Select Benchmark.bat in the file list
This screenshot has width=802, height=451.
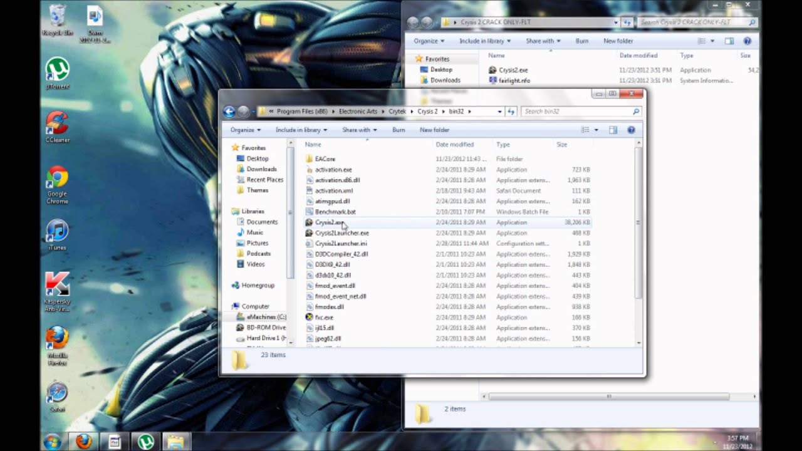(335, 212)
